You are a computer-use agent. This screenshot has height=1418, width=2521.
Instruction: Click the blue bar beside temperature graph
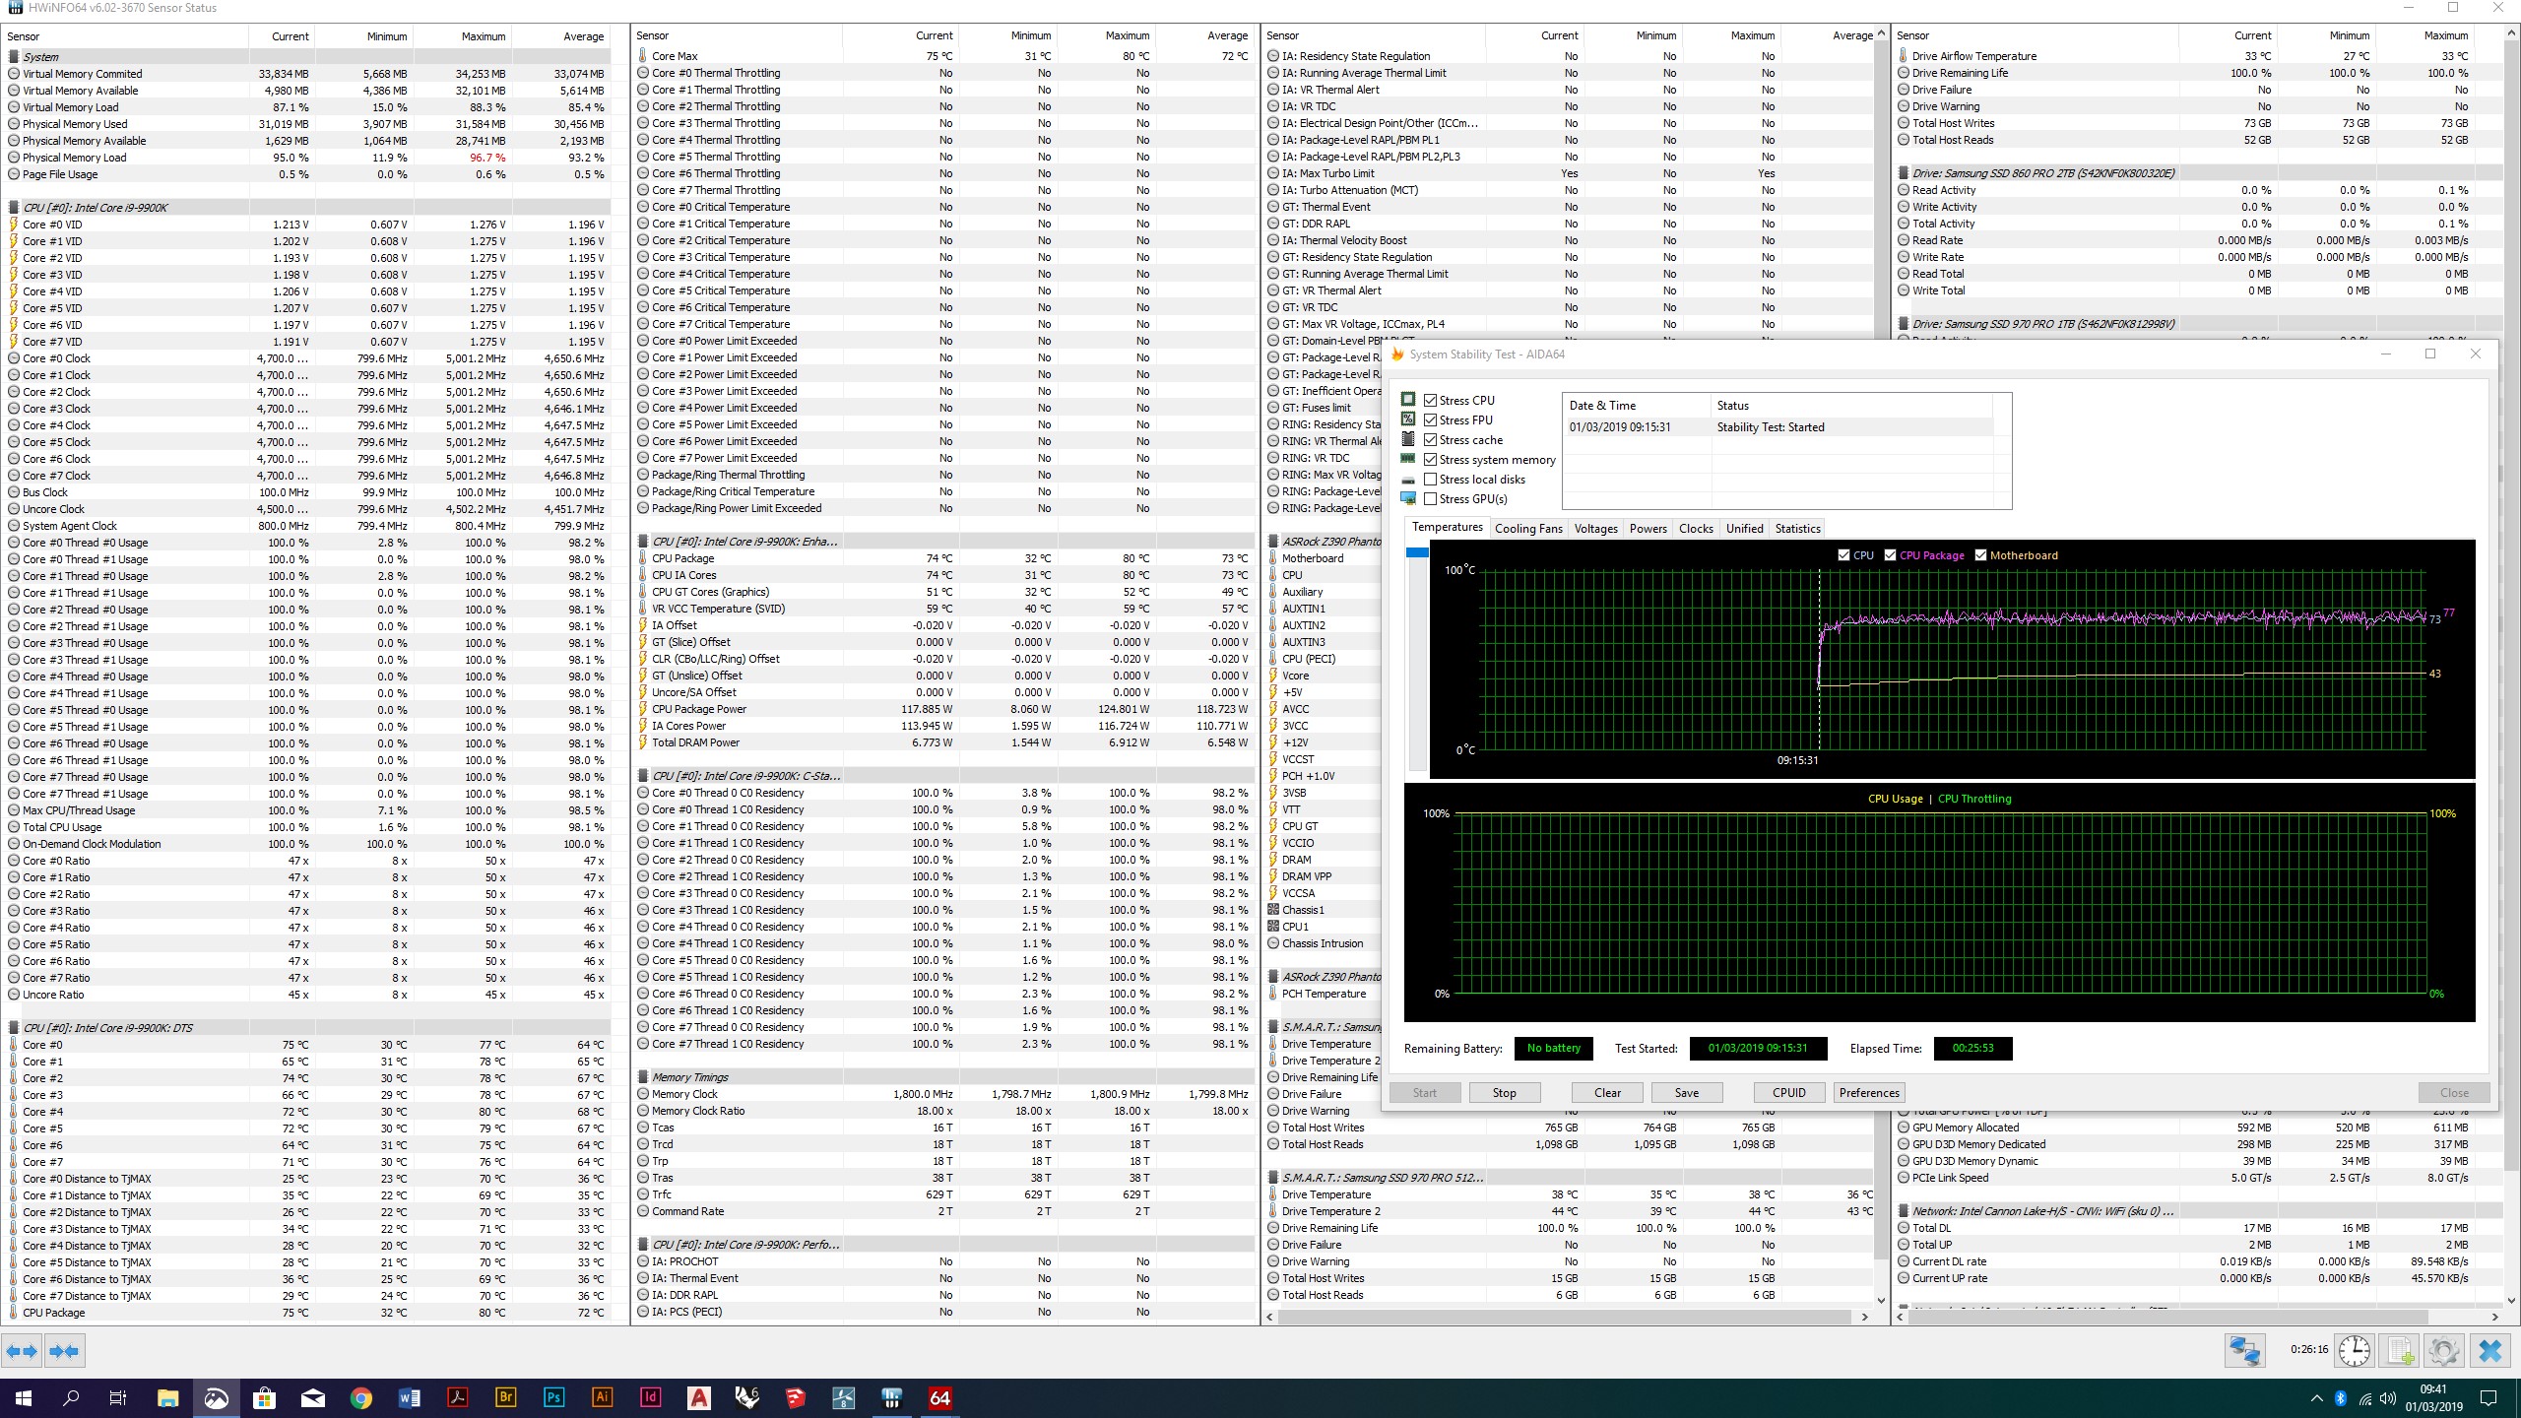1417,553
